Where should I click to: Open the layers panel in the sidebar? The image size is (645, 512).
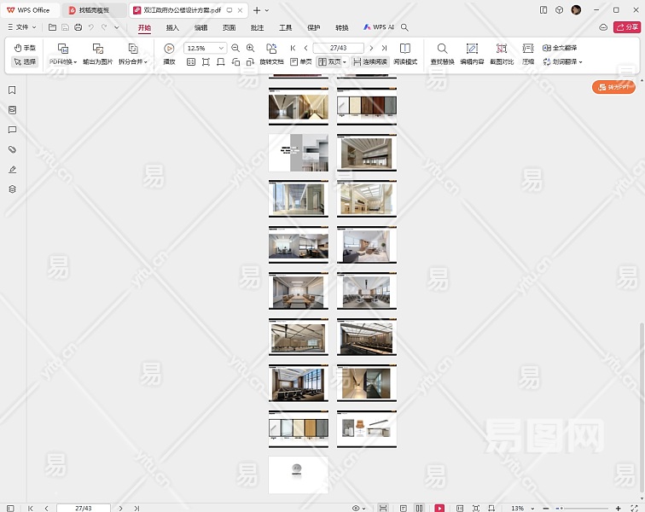point(12,189)
